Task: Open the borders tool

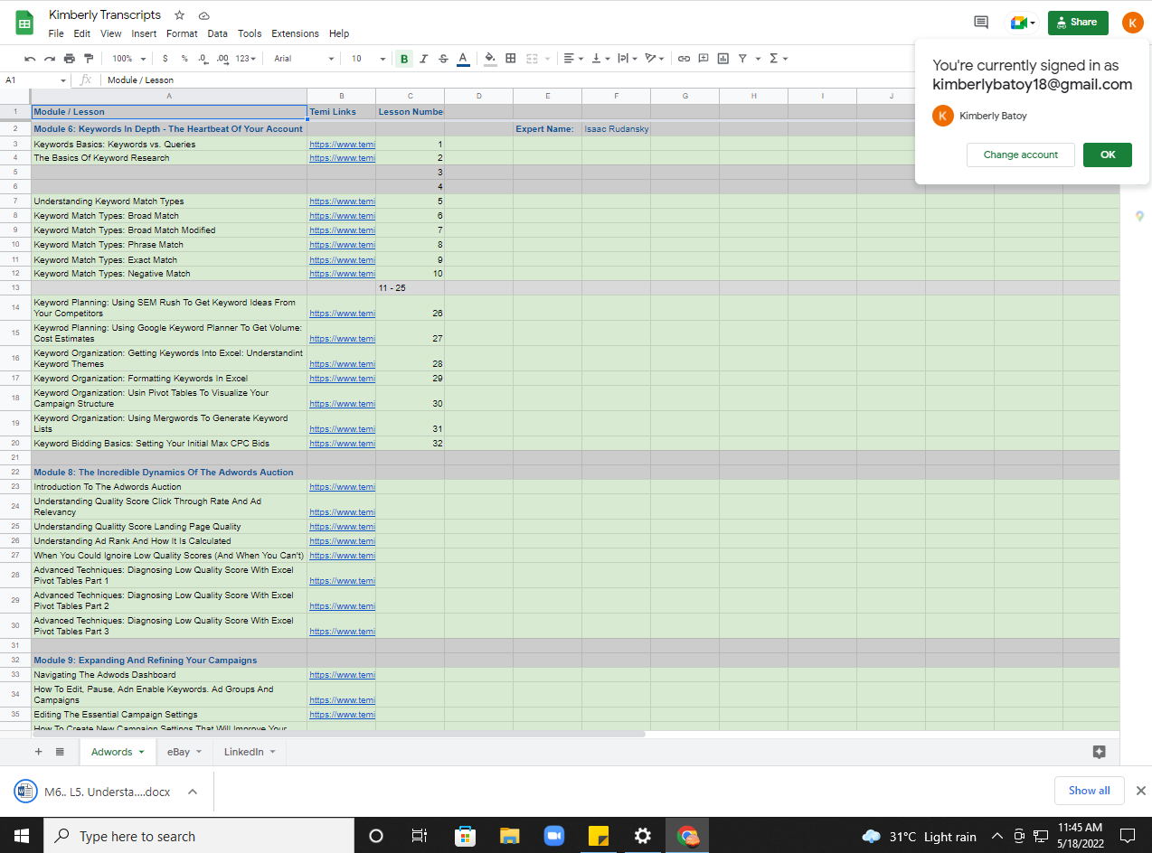Action: click(511, 59)
